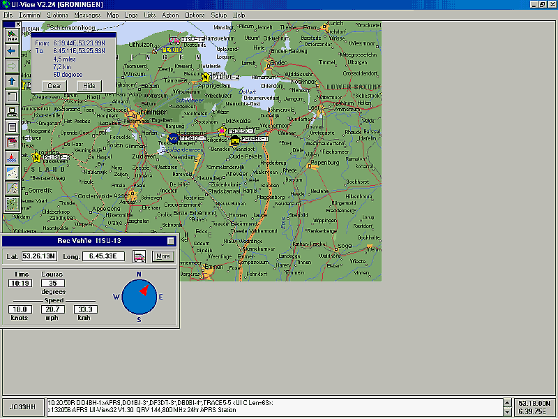Click the yellow PE4BAS station label near Uithuizen
The width and height of the screenshot is (558, 419).
pos(172,50)
